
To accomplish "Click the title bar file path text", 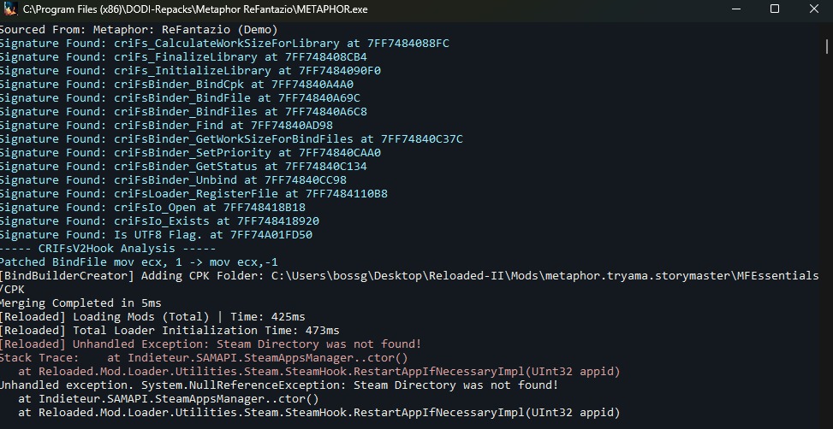I will [x=195, y=9].
